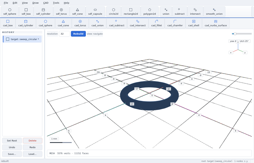Screen dimensions: 254x163
Task: Open the CAD menu
Action: (x=46, y=3)
